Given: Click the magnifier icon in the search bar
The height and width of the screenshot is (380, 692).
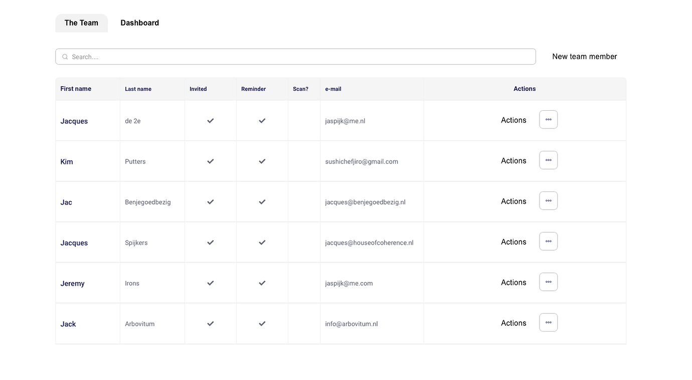Looking at the screenshot, I should (65, 57).
